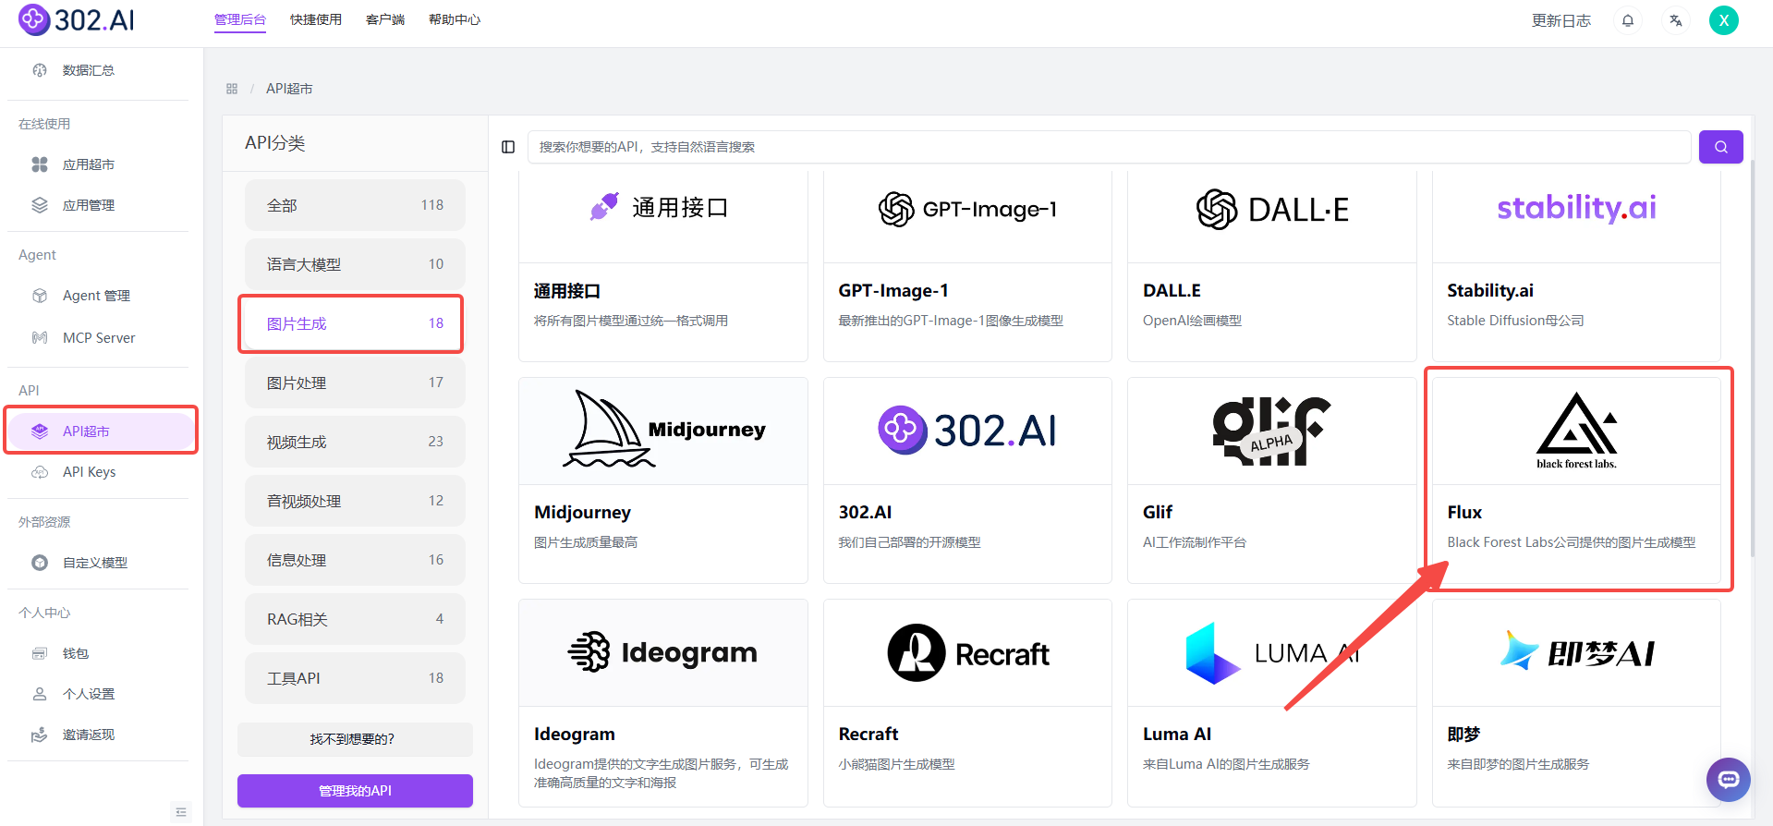Click the purple search magnifier button

[1720, 147]
